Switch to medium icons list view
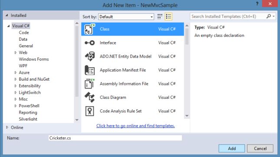The height and width of the screenshot is (157, 280). point(168,16)
